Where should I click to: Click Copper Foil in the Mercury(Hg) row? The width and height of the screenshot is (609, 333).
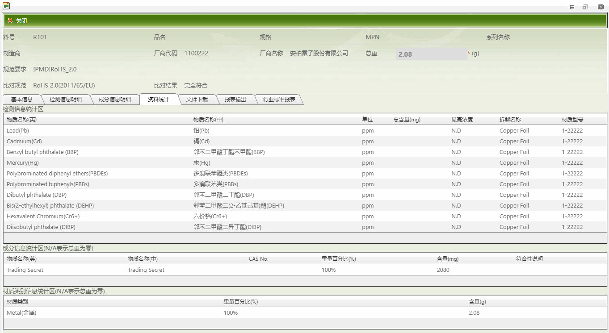tap(514, 162)
